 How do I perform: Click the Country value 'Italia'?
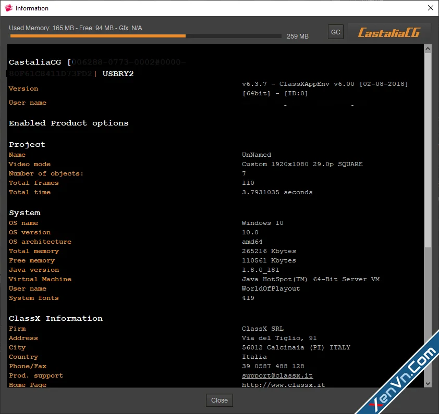(x=254, y=357)
